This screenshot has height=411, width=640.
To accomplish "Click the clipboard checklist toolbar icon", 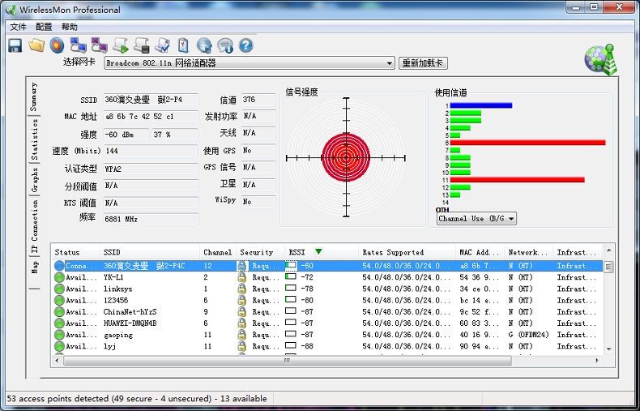I will pos(183,45).
